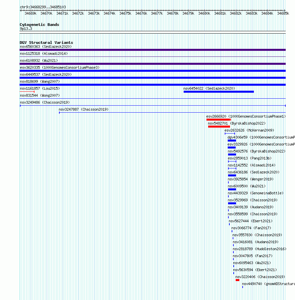Click nsv6454022 (Sedlazeck2020) label
295x300 pixels.
point(209,88)
